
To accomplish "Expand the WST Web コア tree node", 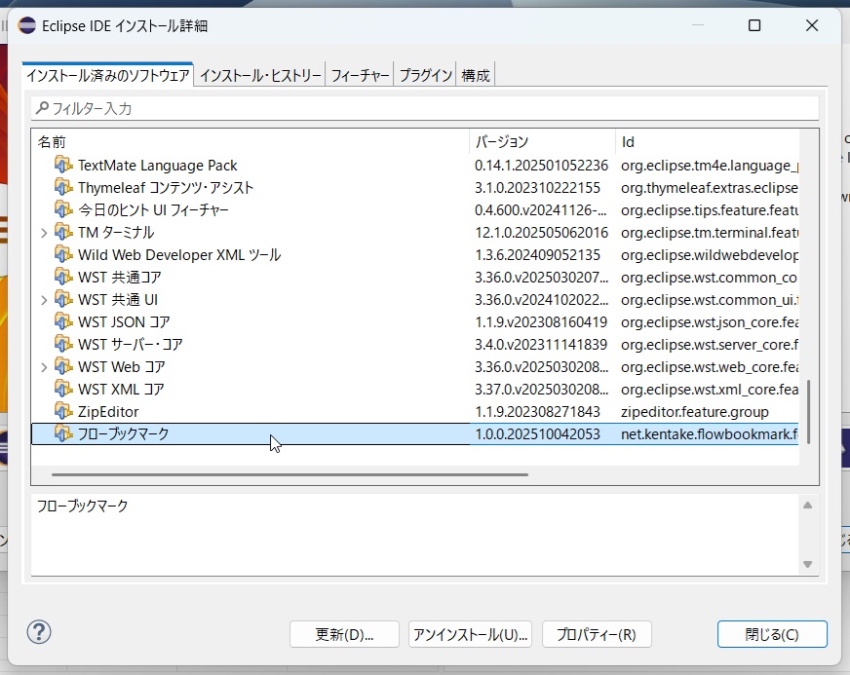I will (44, 367).
